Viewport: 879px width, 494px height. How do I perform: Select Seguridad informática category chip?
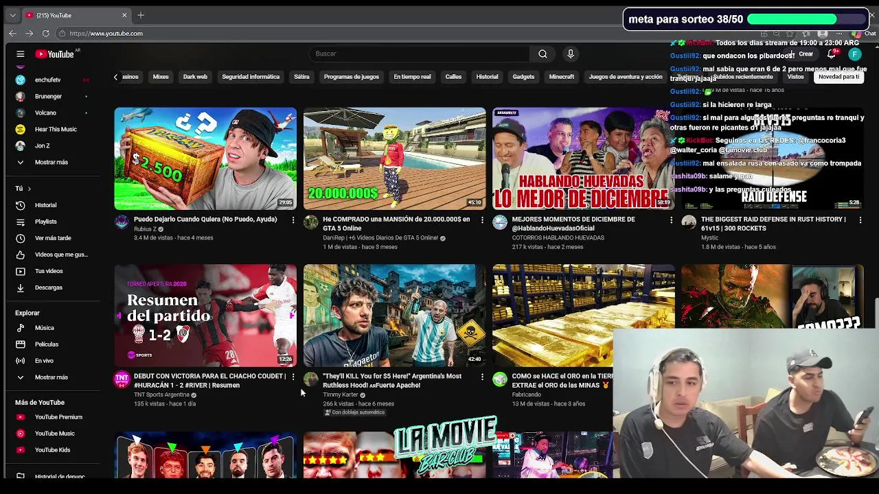pyautogui.click(x=251, y=77)
